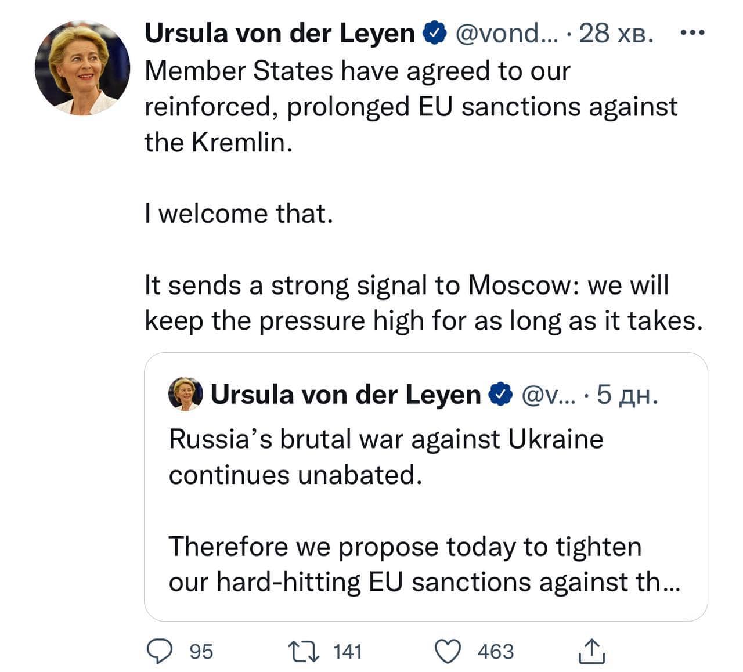
Task: Retweet using the arrows icon
Action: [x=304, y=651]
